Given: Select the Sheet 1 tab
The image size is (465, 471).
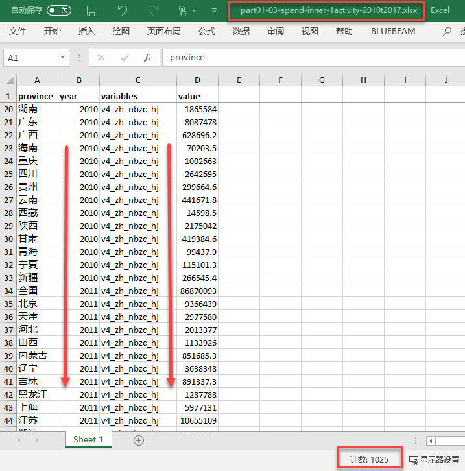Looking at the screenshot, I should coord(88,439).
